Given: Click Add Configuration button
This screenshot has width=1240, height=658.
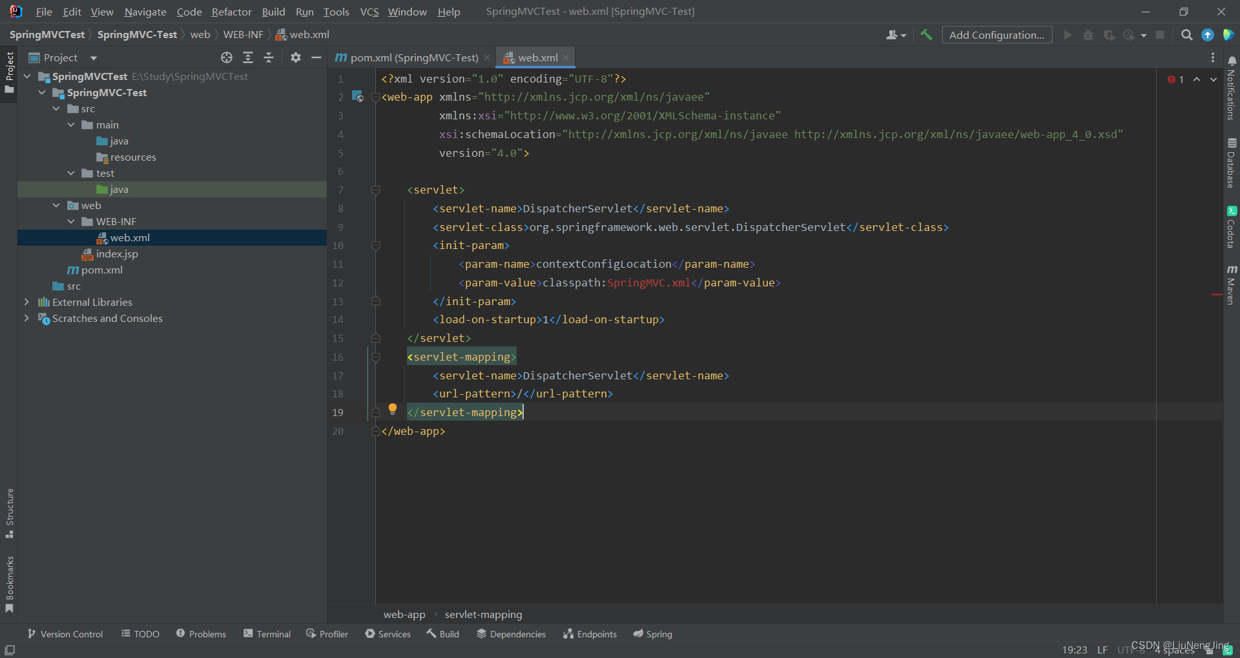Looking at the screenshot, I should tap(997, 35).
